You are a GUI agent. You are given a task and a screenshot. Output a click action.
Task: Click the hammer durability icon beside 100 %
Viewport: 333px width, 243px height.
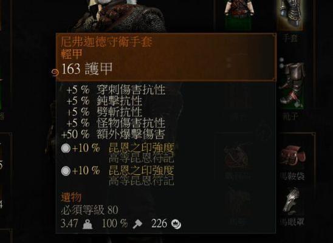point(137,224)
